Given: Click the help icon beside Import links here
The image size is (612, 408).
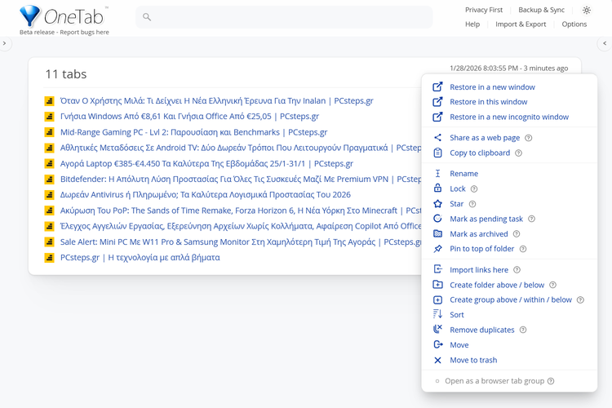Looking at the screenshot, I should (x=517, y=270).
